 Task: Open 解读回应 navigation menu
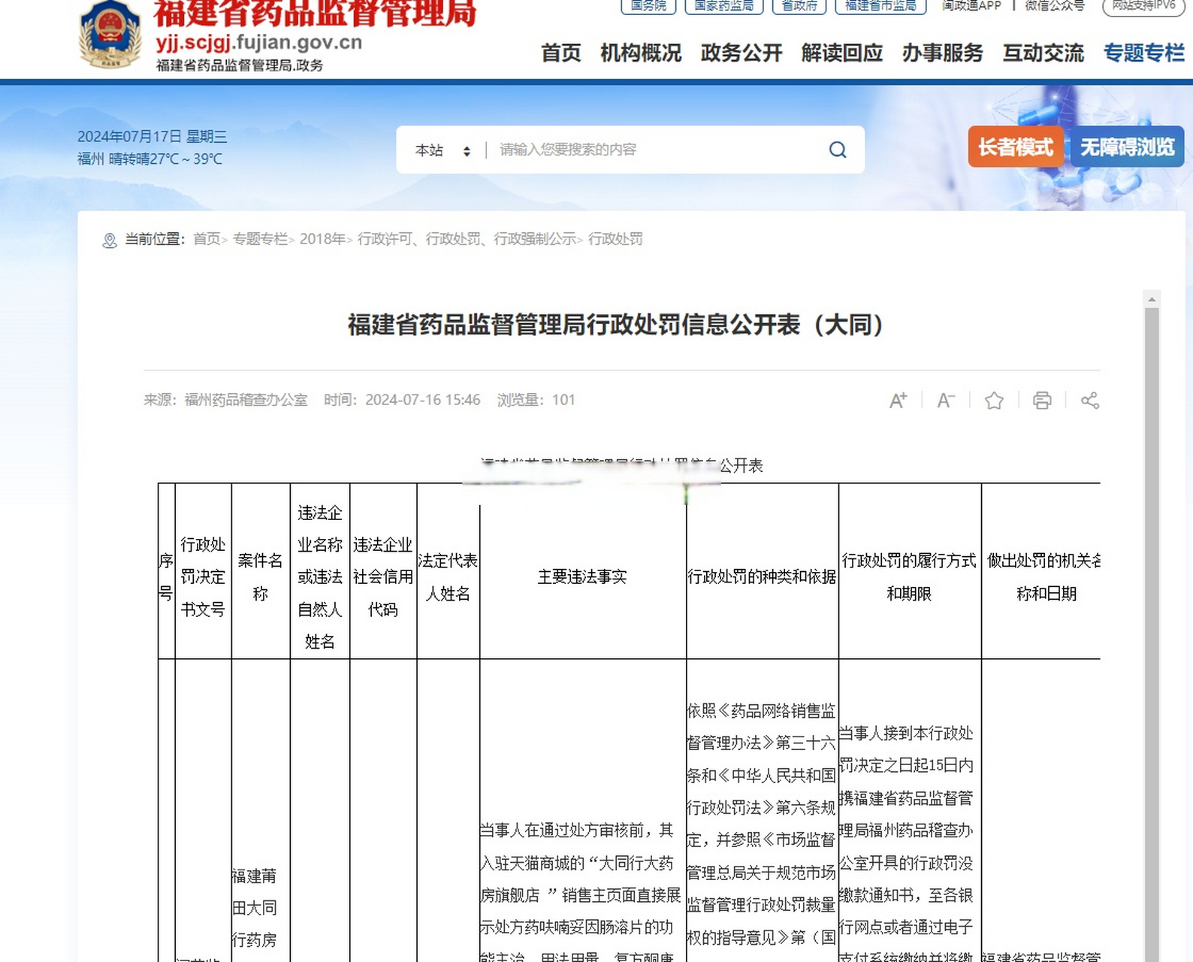tap(842, 53)
